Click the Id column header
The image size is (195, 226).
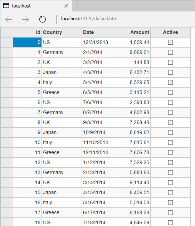point(28,32)
